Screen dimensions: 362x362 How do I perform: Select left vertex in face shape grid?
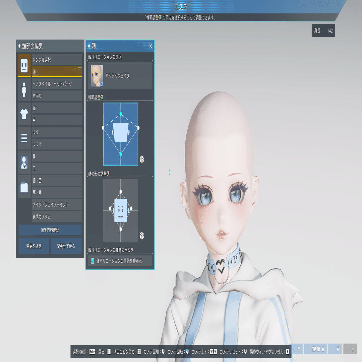tap(110, 208)
